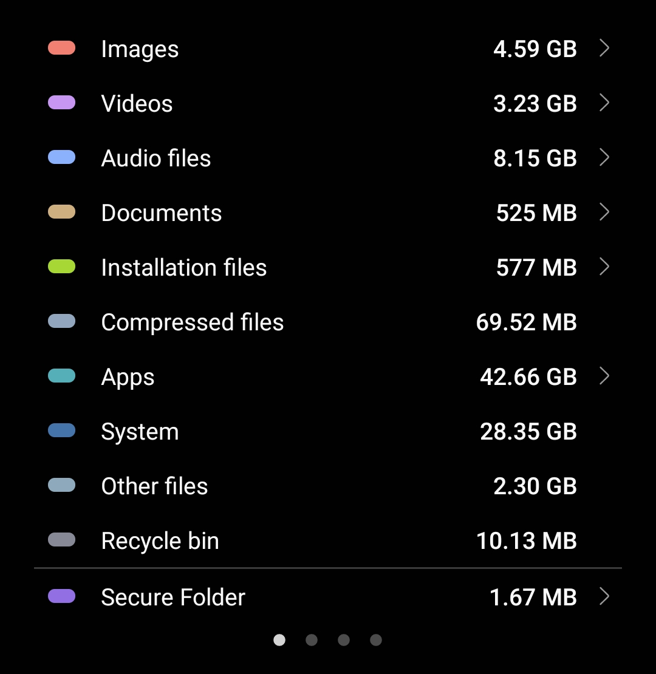Go to the third page indicator dot
The height and width of the screenshot is (674, 656).
344,640
